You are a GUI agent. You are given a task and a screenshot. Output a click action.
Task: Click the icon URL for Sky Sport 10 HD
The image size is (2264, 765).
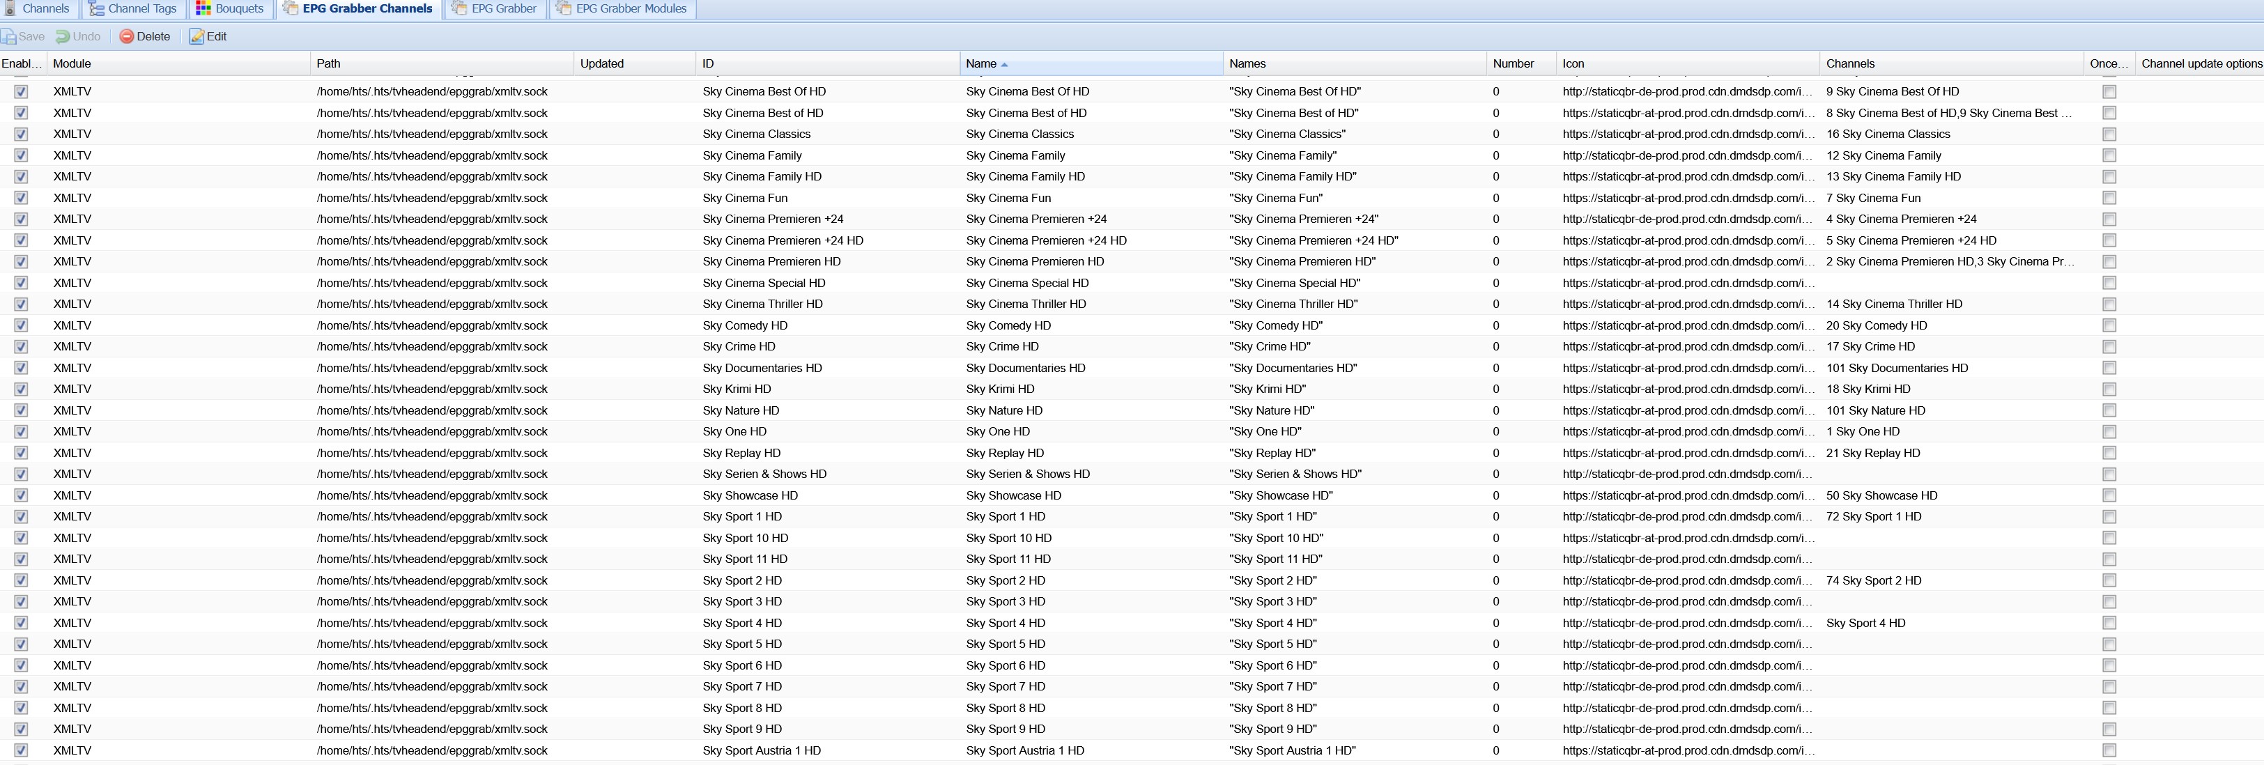(x=1688, y=539)
